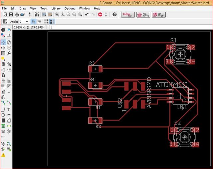This screenshot has height=169, width=213.
Task: Select the Ratsnest tool
Action: pyautogui.click(x=3, y=144)
